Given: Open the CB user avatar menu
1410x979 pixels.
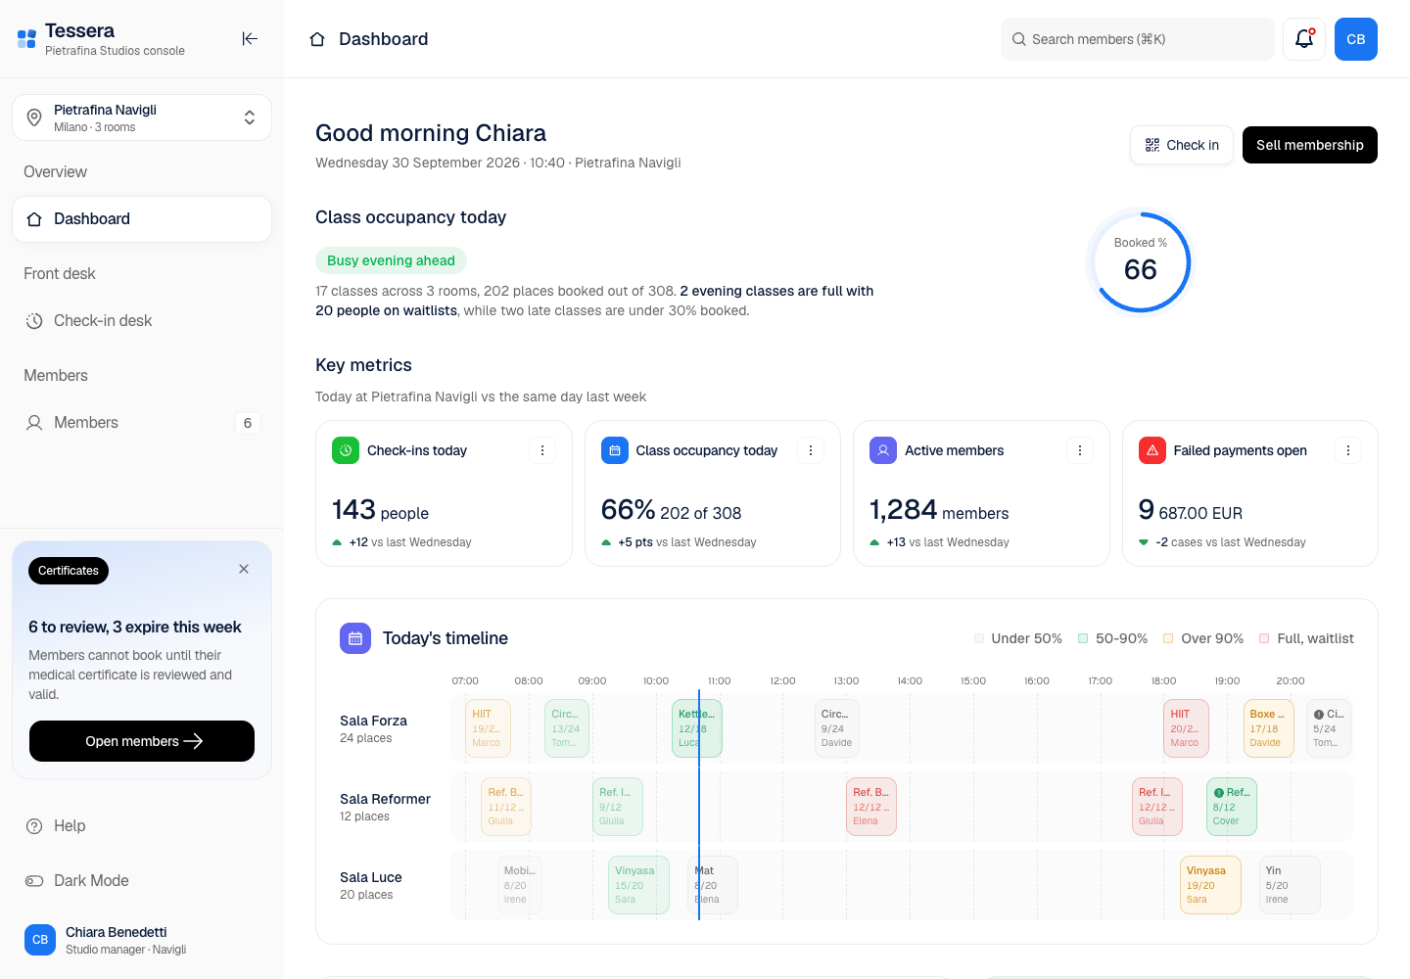Looking at the screenshot, I should coord(1356,39).
